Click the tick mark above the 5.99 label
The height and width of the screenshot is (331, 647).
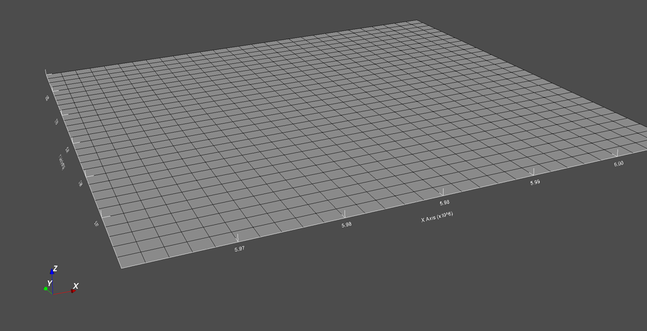tap(533, 171)
